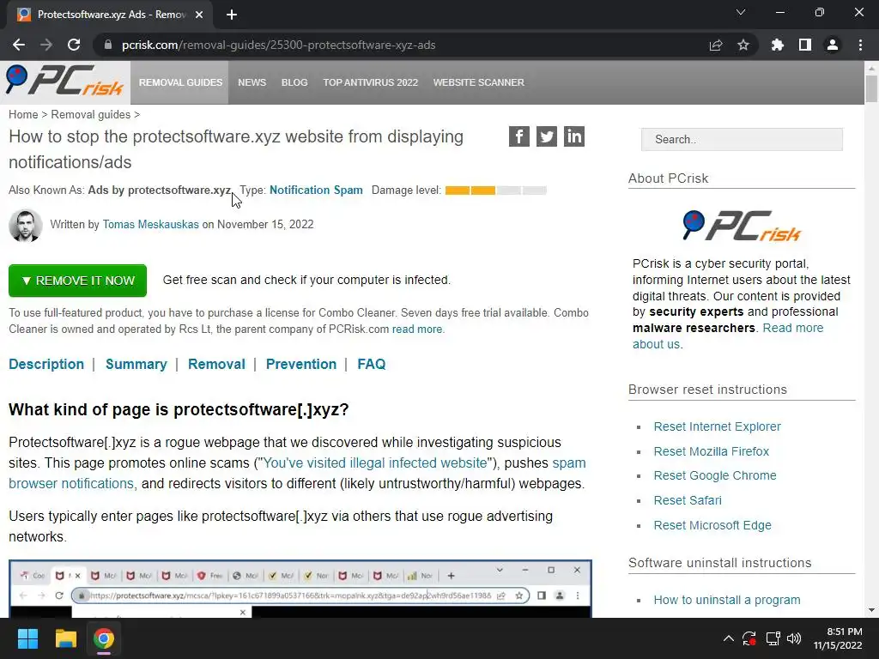Open the volume control tray icon
This screenshot has height=659, width=879.
pyautogui.click(x=794, y=638)
